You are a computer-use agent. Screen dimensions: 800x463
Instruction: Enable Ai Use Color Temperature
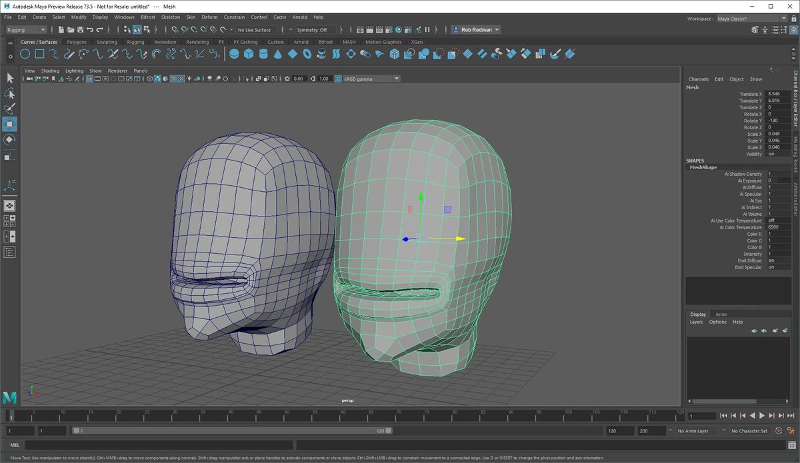pos(773,221)
